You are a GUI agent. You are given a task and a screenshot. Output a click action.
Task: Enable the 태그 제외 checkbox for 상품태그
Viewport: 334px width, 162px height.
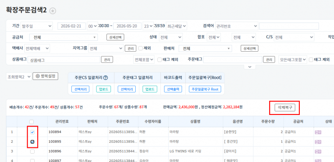(159, 60)
